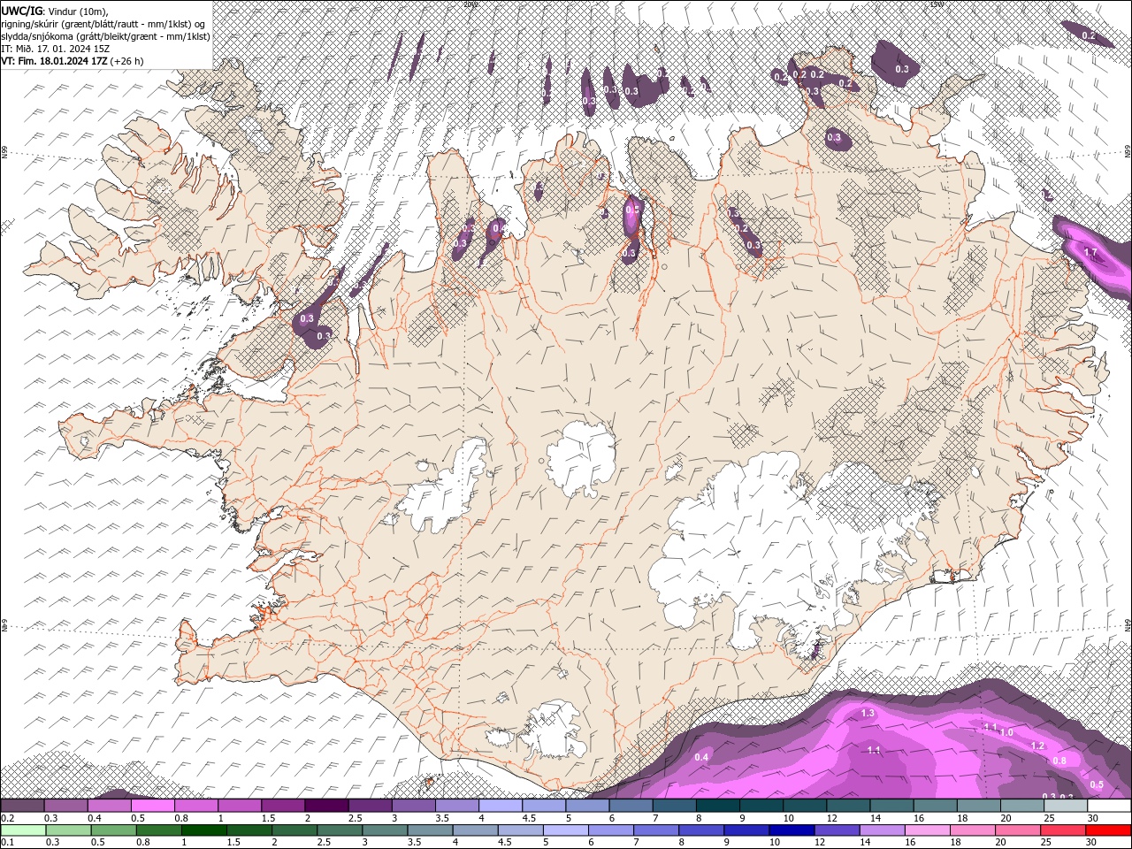Pick the white 30 swatch ending the snow scale
1132x849 pixels.
1110,805
